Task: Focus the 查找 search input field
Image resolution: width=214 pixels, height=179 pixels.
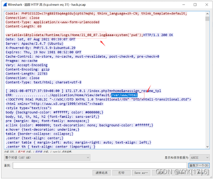Action: [100, 166]
